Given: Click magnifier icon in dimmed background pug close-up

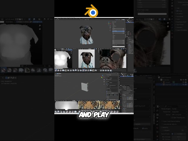Looking at the screenshot, I should point(168,23).
